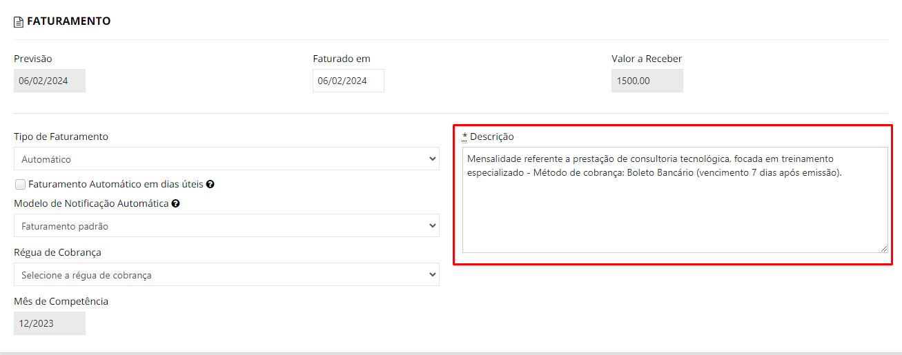Click inside the Descrição text area
This screenshot has width=902, height=355.
(675, 200)
